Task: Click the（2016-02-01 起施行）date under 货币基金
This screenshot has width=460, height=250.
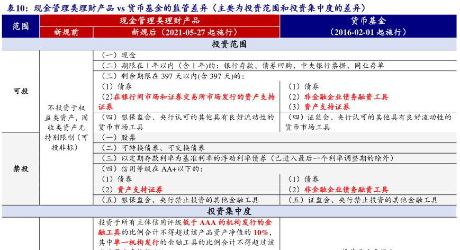Action: click(368, 32)
